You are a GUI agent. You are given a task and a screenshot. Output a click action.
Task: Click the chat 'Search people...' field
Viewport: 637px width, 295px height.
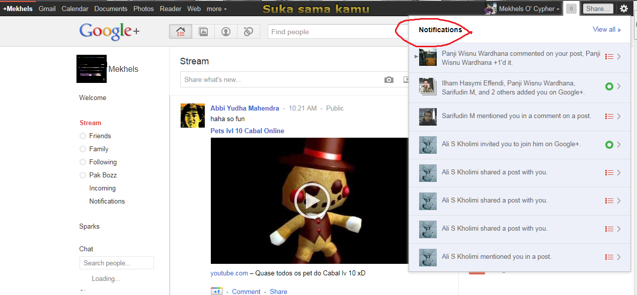117,263
